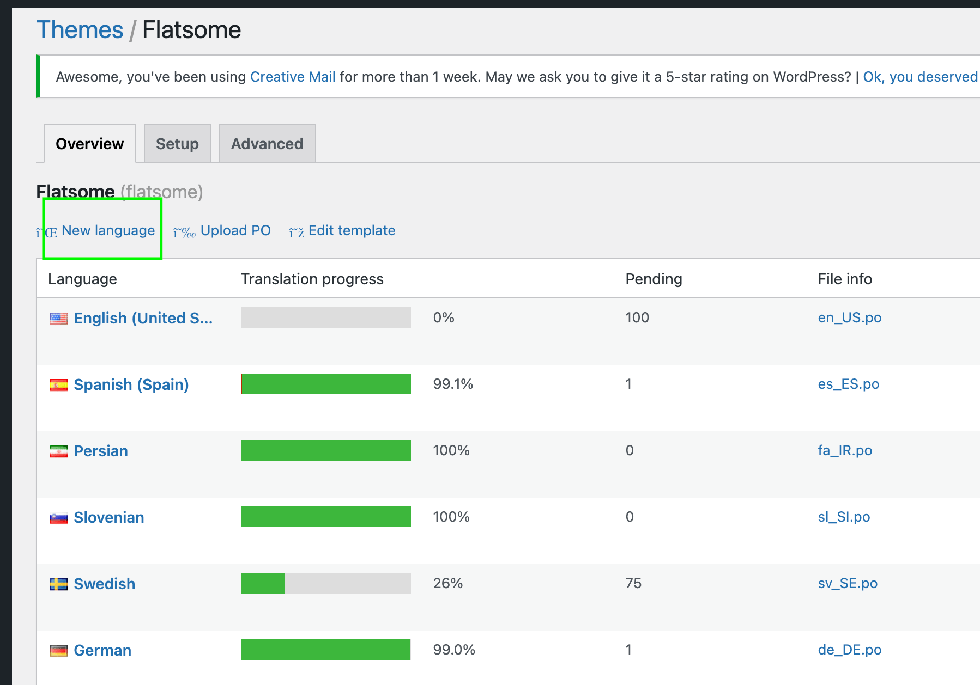Screen dimensions: 980x685
Task: Click the New language plus icon
Action: tap(47, 233)
